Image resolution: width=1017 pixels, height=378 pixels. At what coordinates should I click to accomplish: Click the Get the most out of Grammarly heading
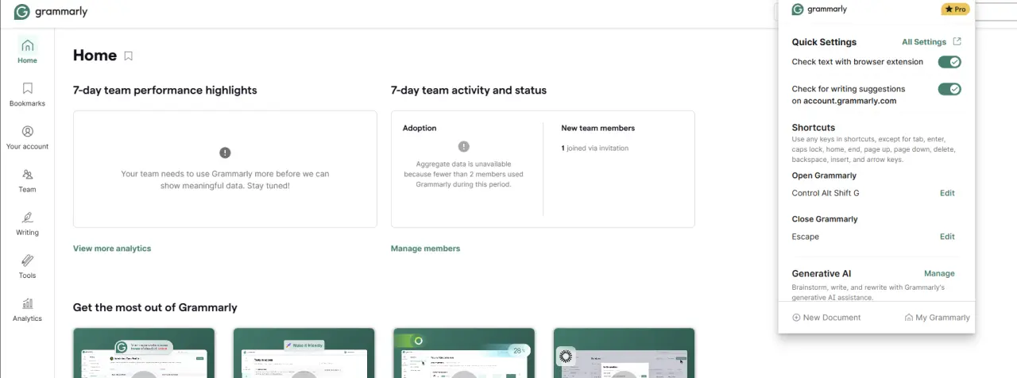[155, 307]
